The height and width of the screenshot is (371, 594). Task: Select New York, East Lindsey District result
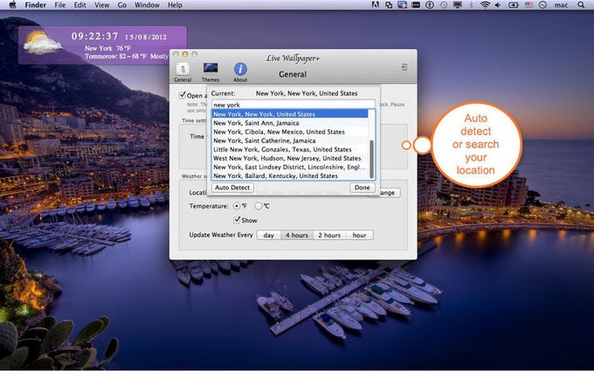[x=290, y=167]
